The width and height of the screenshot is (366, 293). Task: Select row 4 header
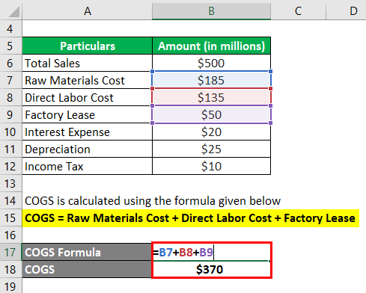pyautogui.click(x=10, y=29)
